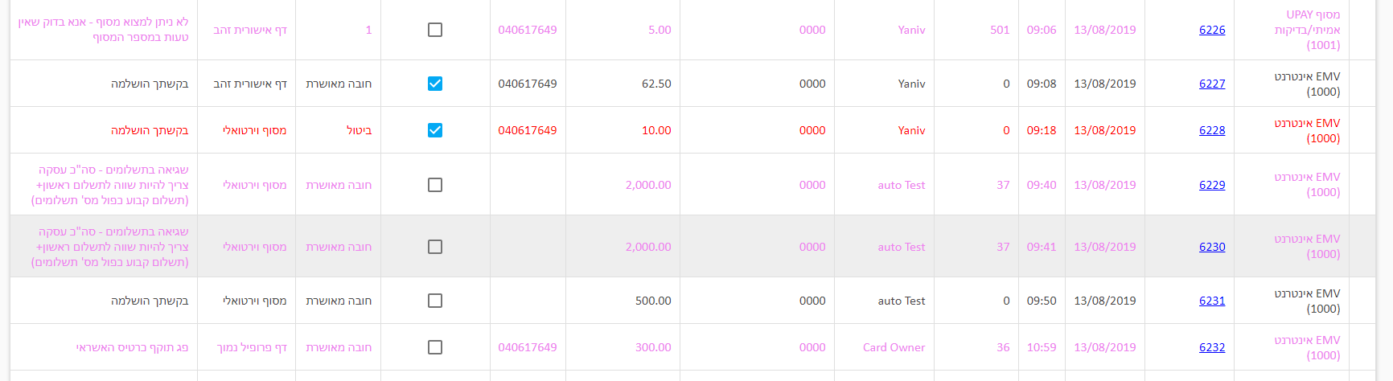This screenshot has width=1393, height=381.
Task: Uncheck the checkbox for transaction 6228
Action: point(435,130)
